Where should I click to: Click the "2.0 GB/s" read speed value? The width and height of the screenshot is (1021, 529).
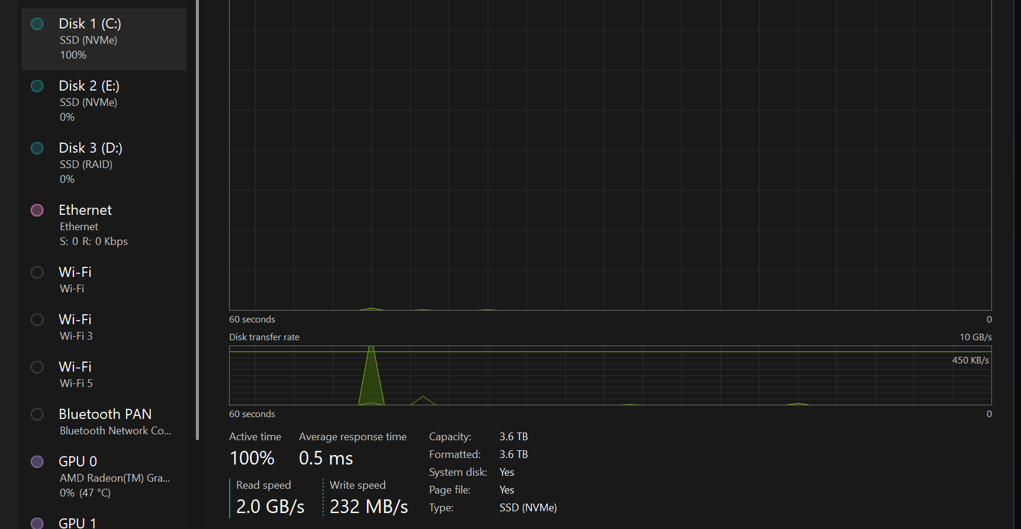[270, 507]
